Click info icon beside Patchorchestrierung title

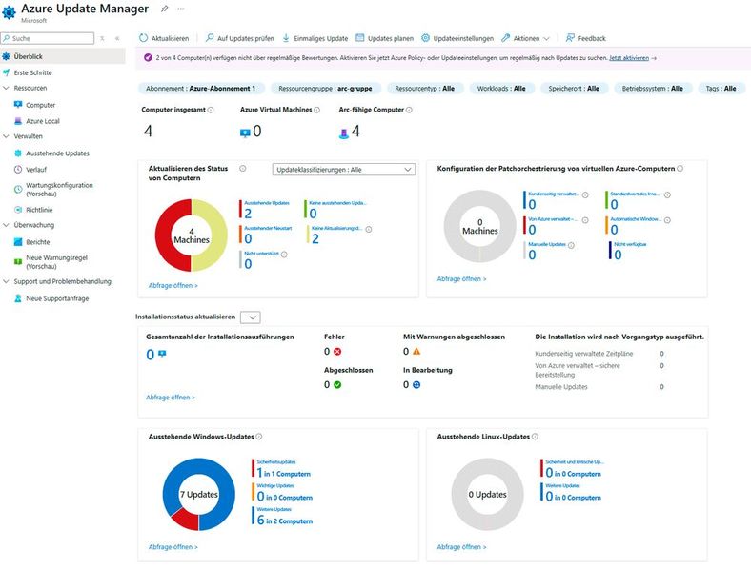[x=680, y=169]
